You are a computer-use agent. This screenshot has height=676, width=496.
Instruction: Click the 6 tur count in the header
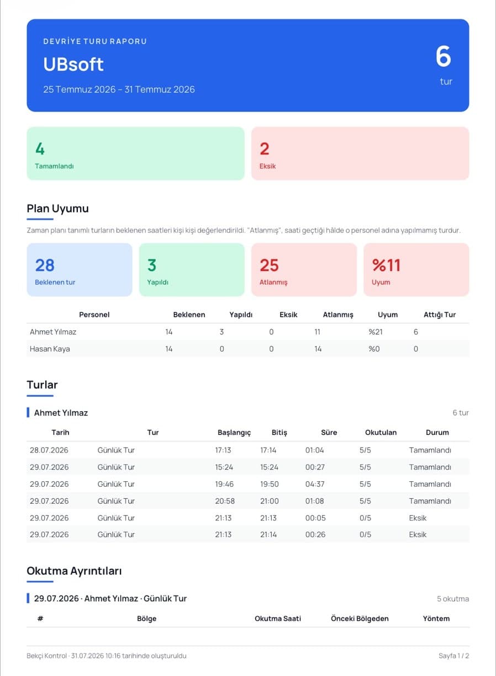[444, 65]
